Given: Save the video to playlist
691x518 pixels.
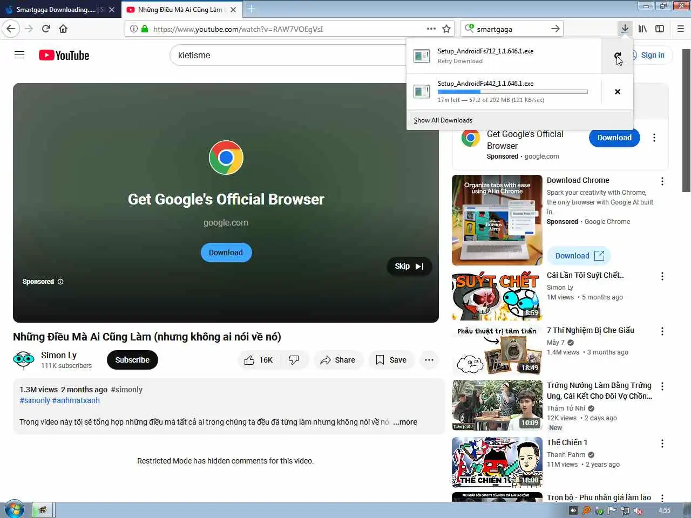Looking at the screenshot, I should click(x=391, y=360).
